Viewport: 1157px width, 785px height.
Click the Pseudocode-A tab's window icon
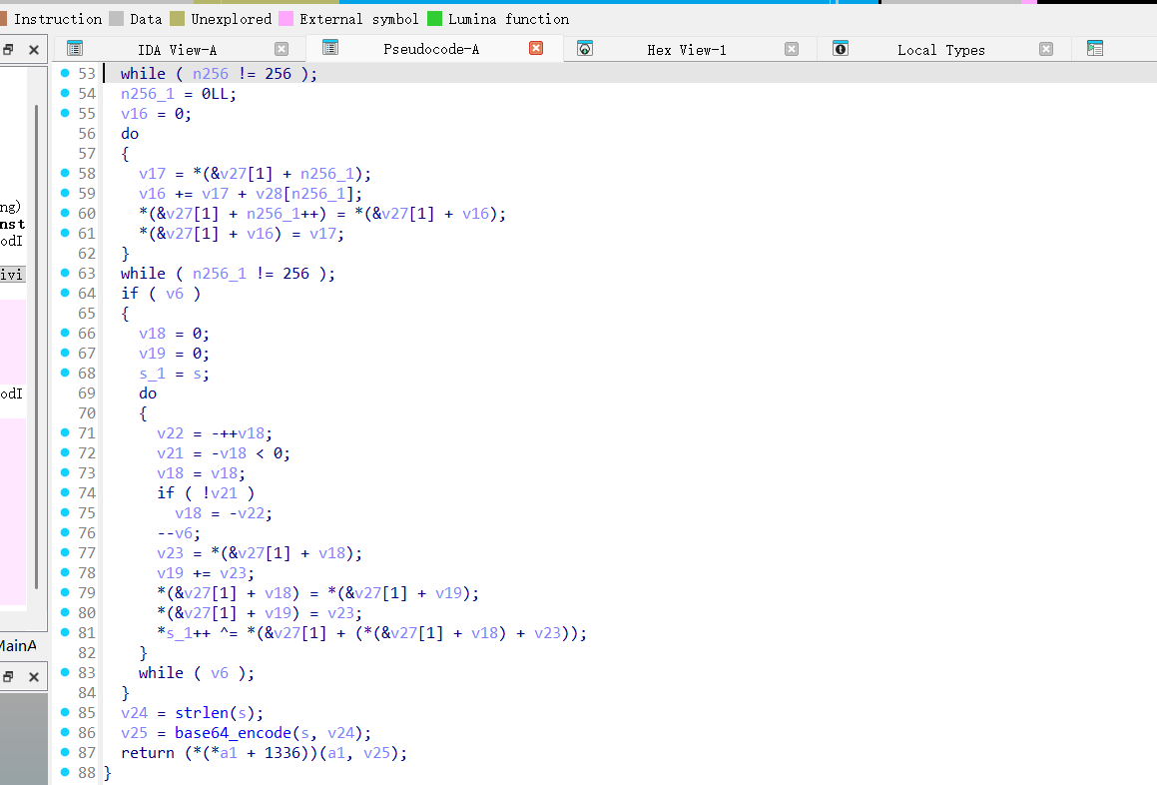click(x=328, y=48)
